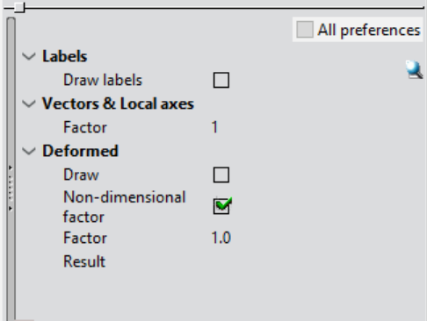Click the dotted splitter grip handle
427x321 pixels.
[11, 189]
